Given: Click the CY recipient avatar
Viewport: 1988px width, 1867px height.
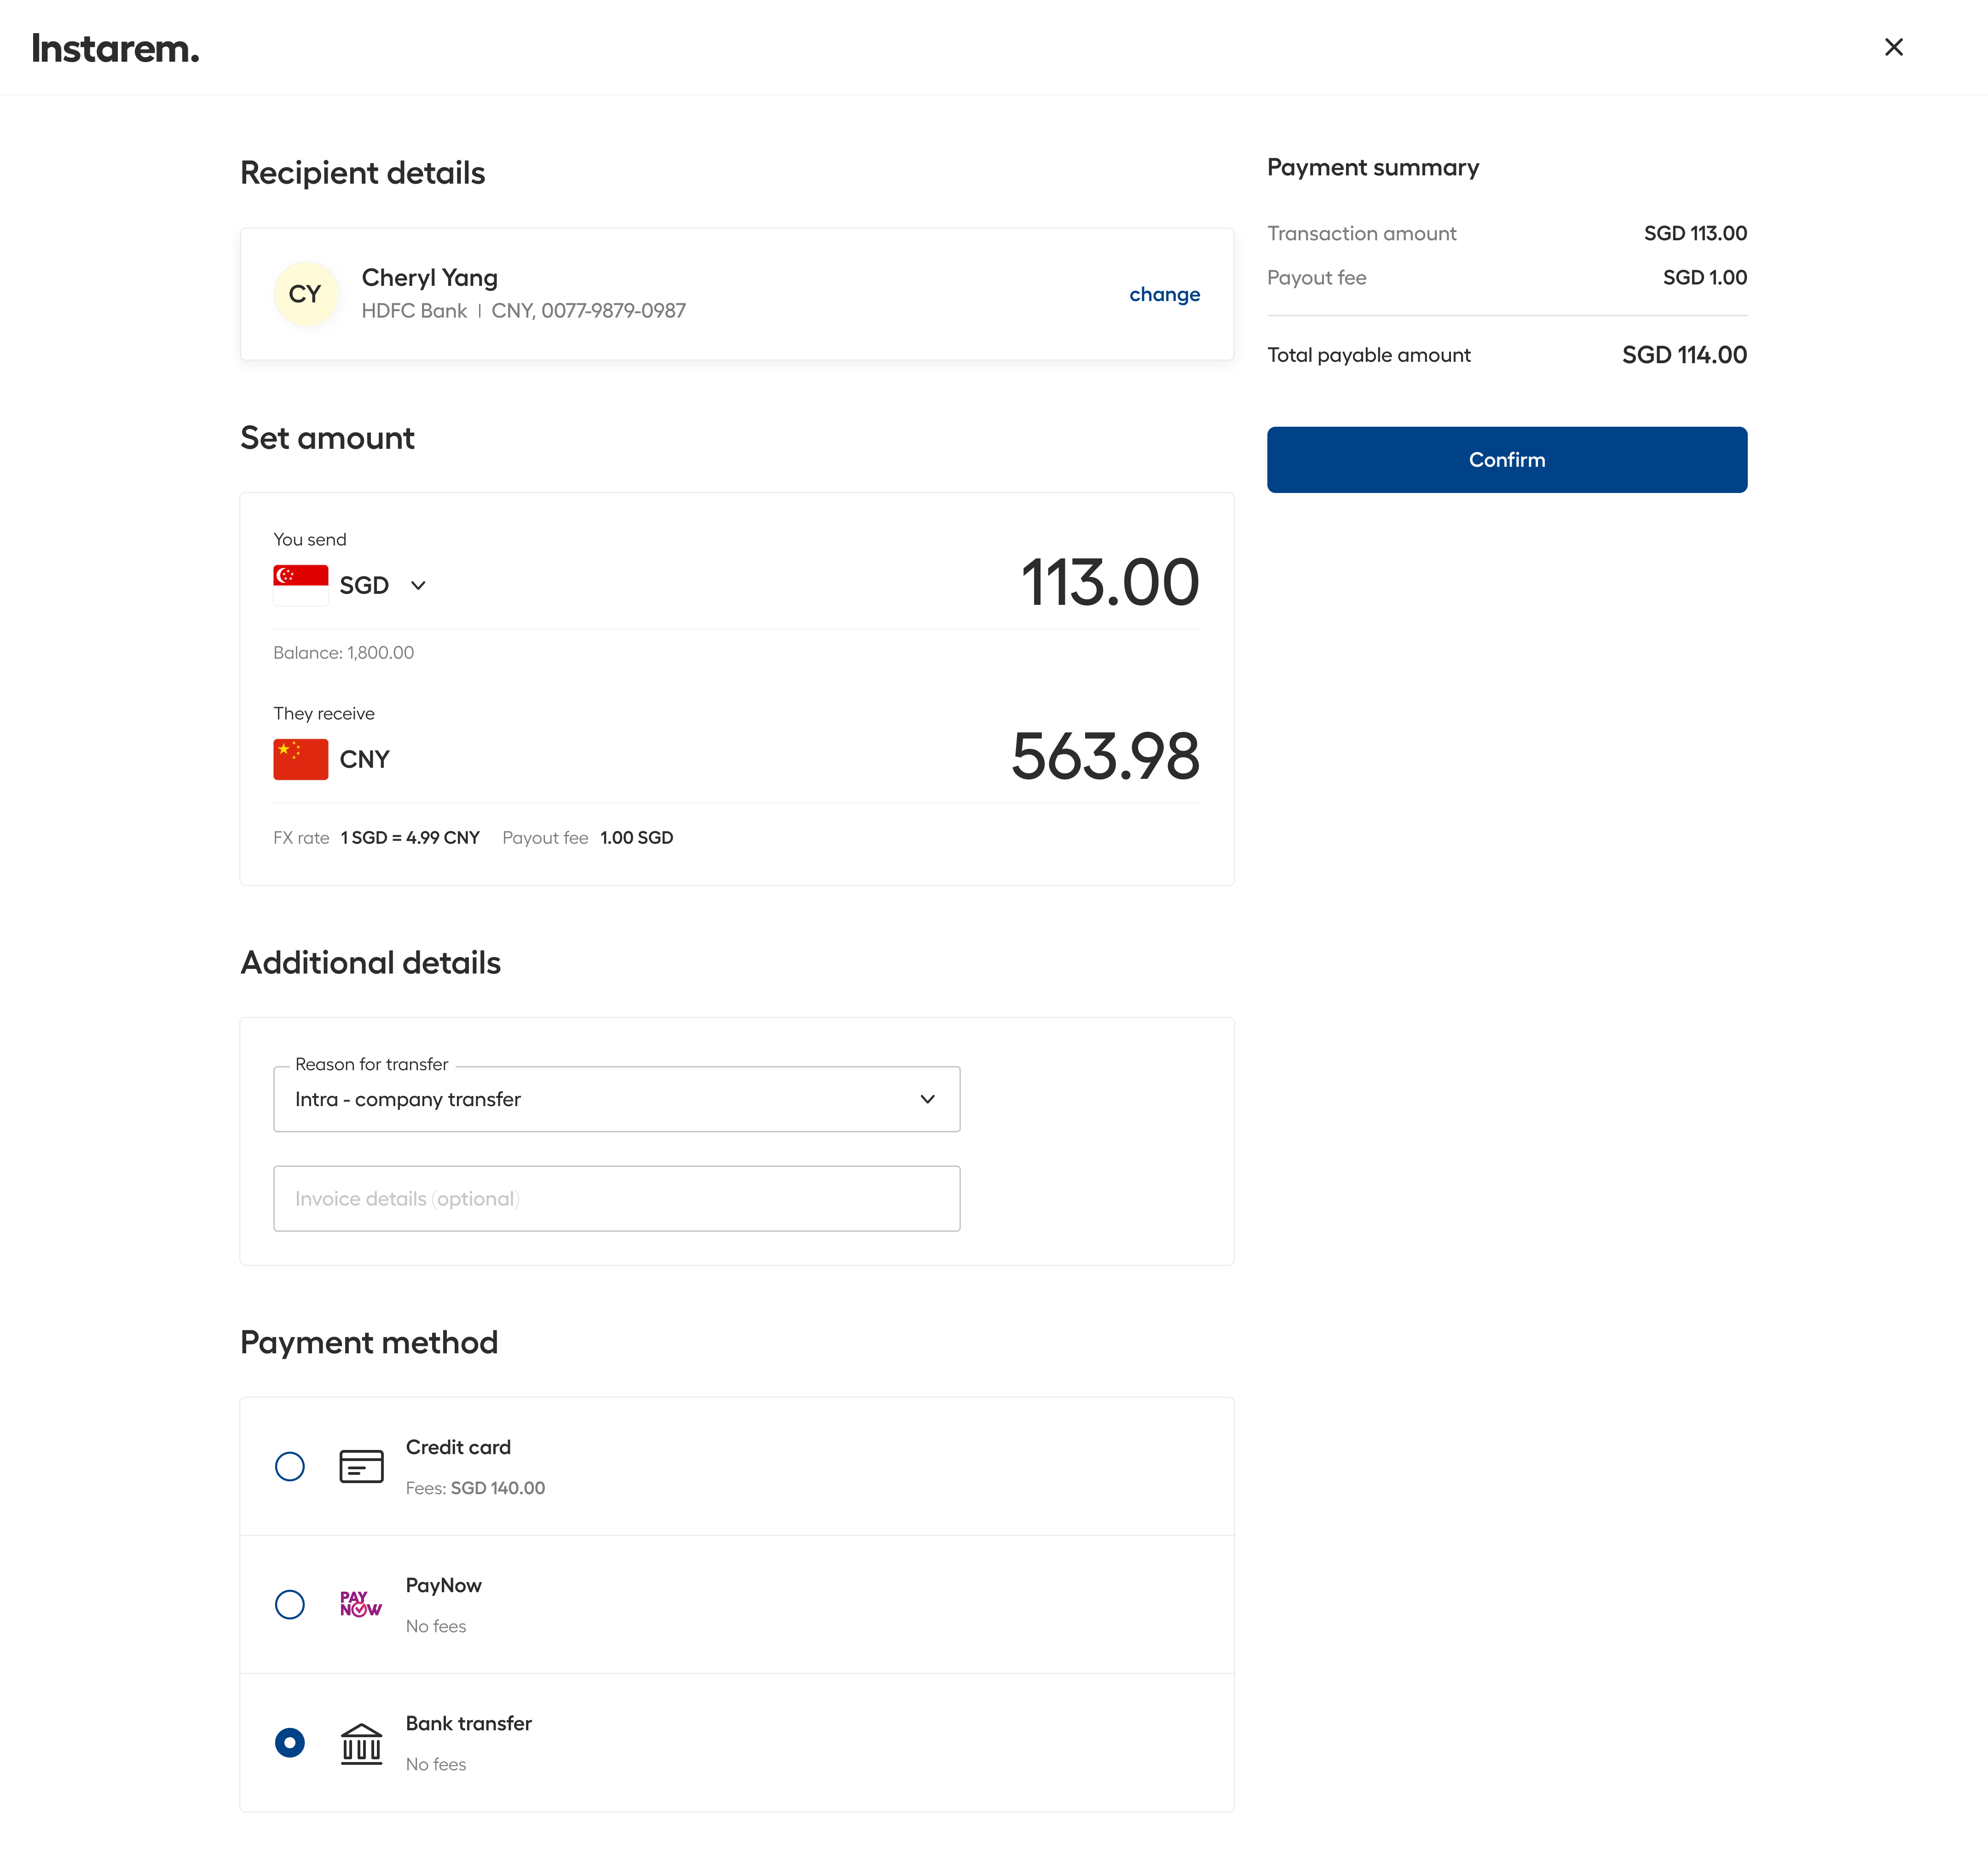Looking at the screenshot, I should (305, 294).
